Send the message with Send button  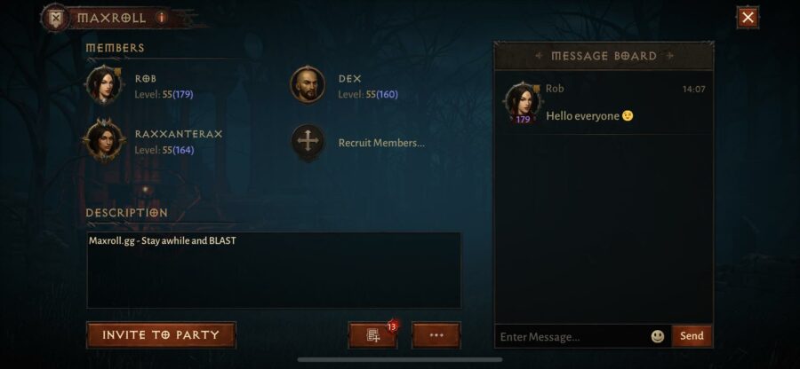692,336
